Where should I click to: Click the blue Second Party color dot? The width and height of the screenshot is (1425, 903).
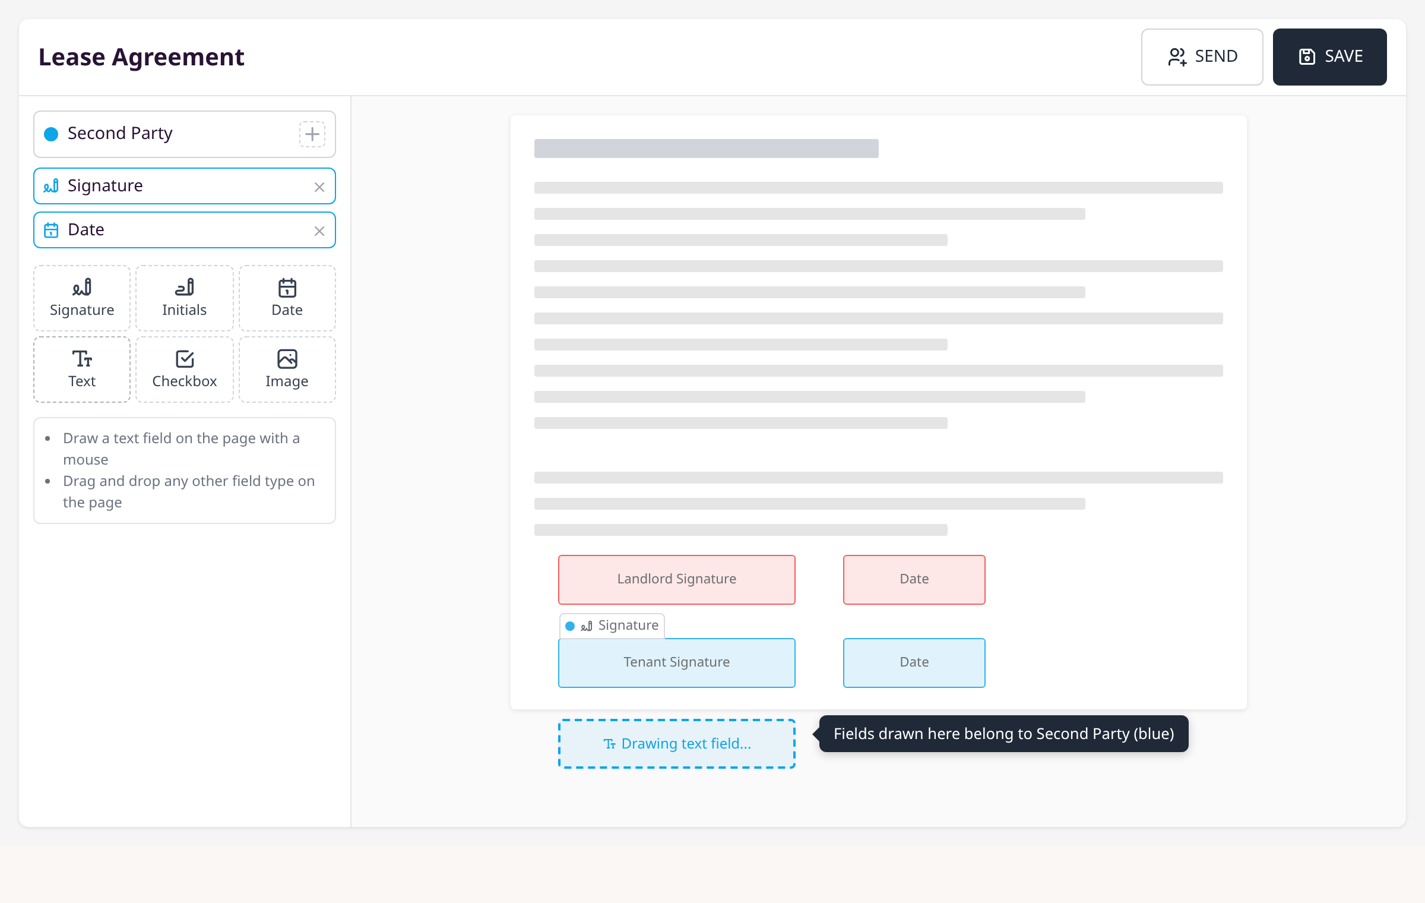click(x=51, y=134)
